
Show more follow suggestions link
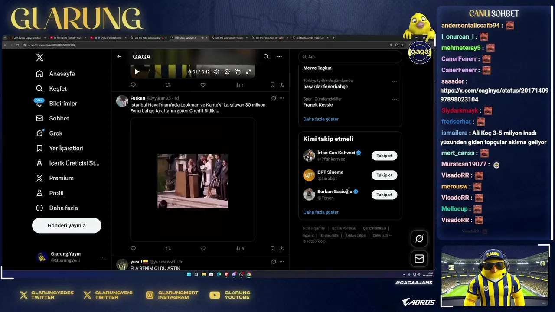[321, 212]
